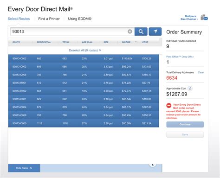Image resolution: width=220 pixels, height=178 pixels.
Task: Sort by the Cost column header
Action: tap(145, 42)
